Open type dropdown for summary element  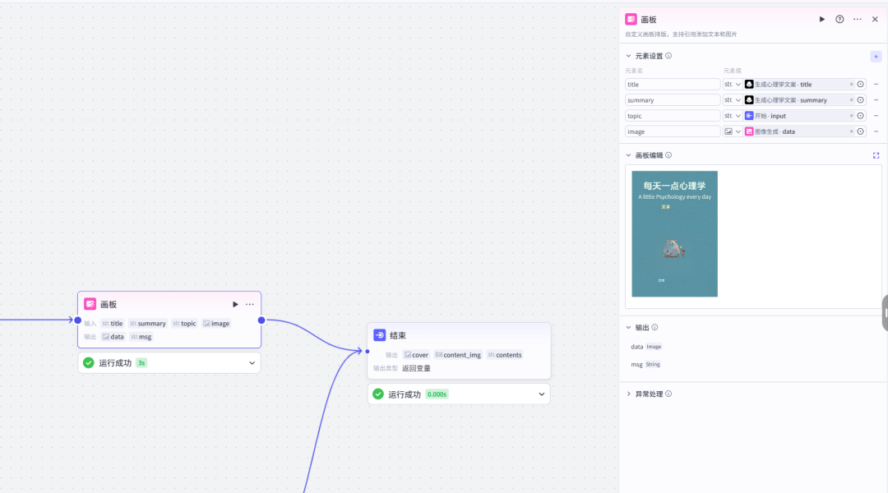[x=733, y=100]
